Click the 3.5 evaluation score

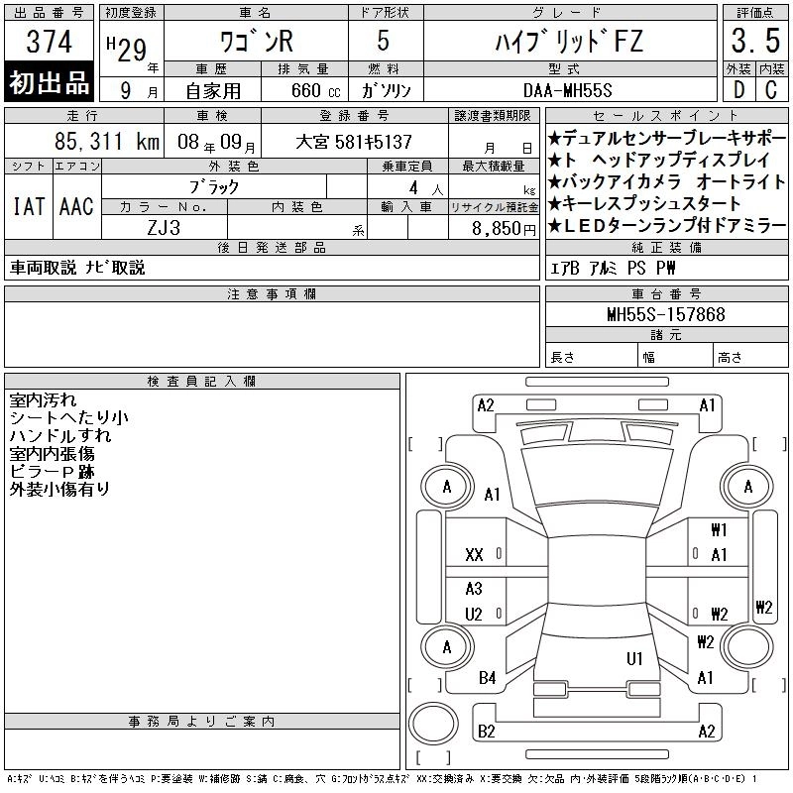tap(755, 41)
